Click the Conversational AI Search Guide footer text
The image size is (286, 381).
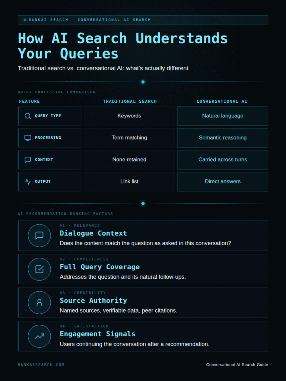coord(237,365)
